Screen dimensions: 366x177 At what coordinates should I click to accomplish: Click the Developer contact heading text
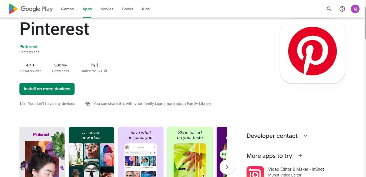(272, 136)
